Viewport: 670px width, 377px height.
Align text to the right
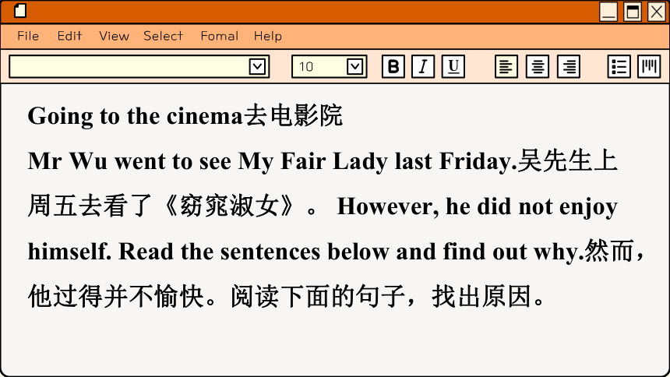click(x=569, y=66)
